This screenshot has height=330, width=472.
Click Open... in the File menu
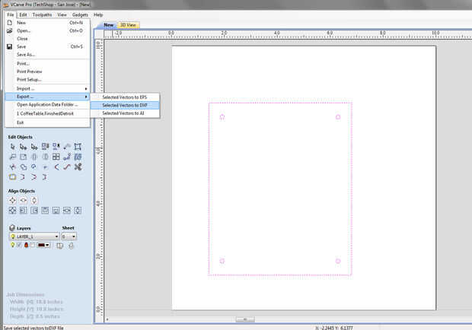pyautogui.click(x=47, y=30)
